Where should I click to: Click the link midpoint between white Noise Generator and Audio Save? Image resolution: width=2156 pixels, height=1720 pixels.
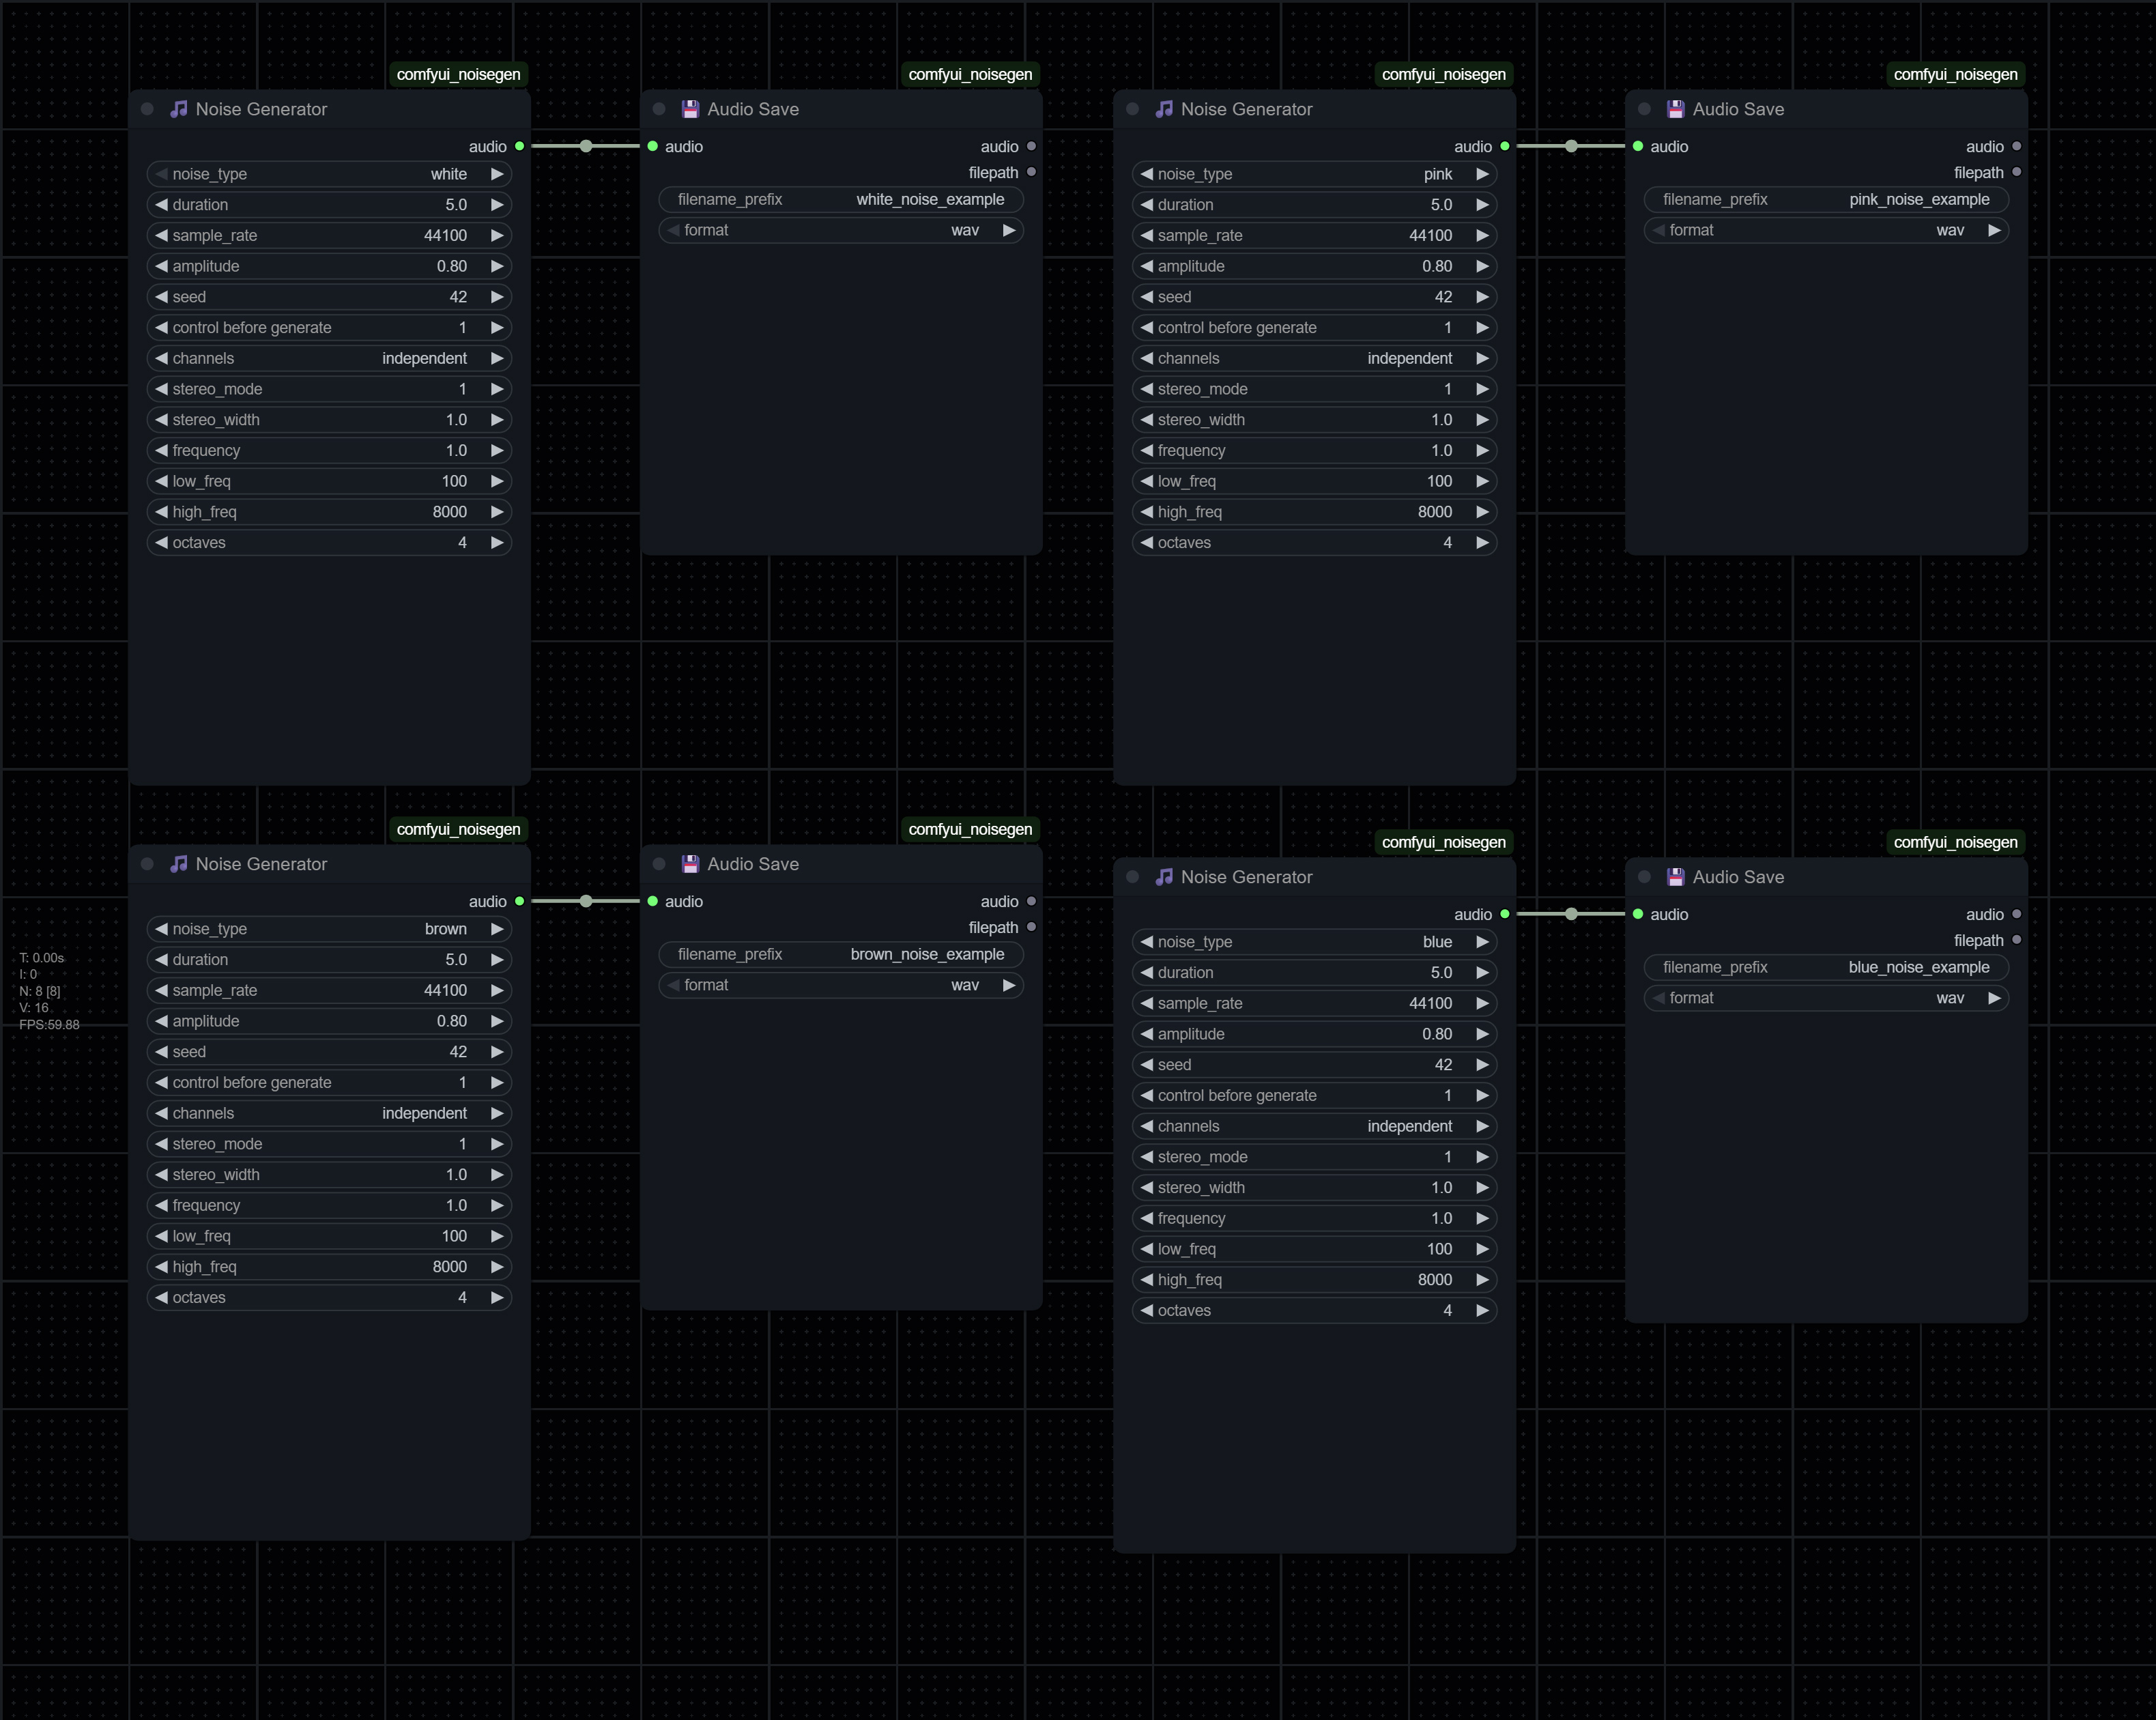point(586,146)
